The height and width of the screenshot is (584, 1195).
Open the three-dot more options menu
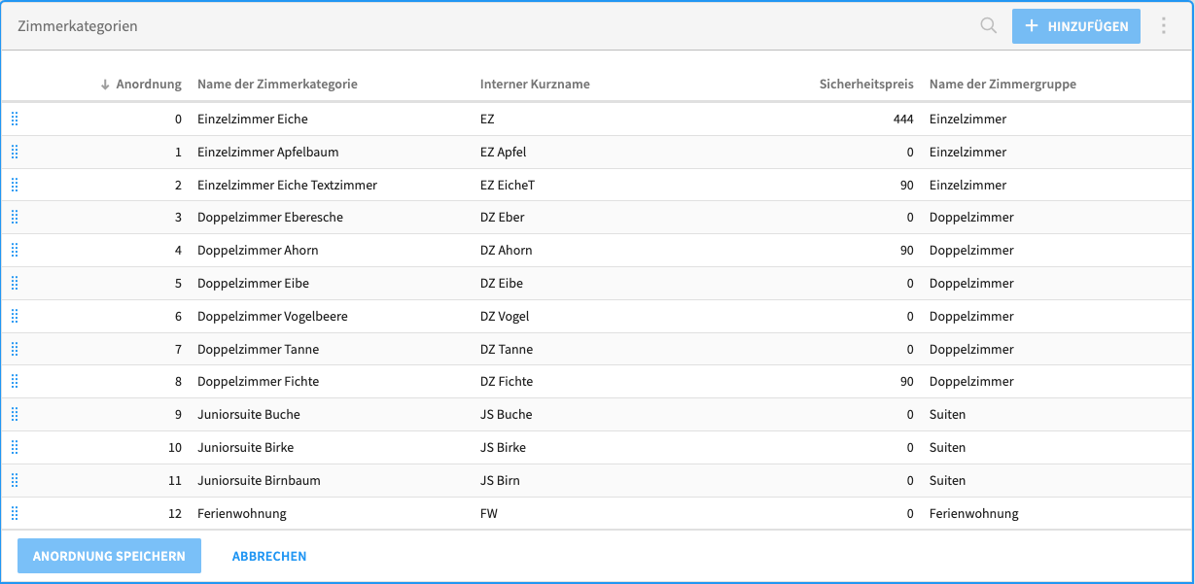tap(1164, 26)
